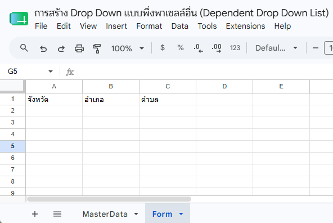
Task: Click into the formula bar
Action: 204,72
